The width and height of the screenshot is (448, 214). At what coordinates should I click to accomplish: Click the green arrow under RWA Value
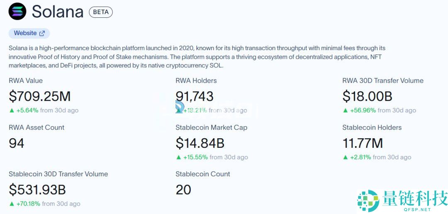tap(11, 111)
